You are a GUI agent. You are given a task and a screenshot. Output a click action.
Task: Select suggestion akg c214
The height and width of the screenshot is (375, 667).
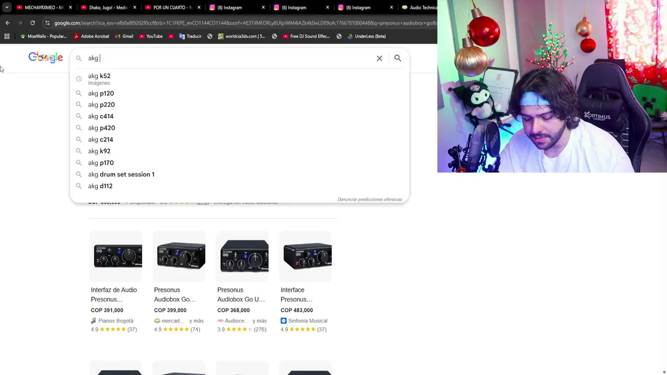point(239,140)
